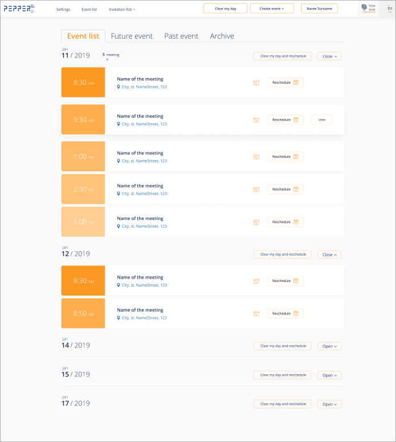Open Settings in the top navigation

63,9
